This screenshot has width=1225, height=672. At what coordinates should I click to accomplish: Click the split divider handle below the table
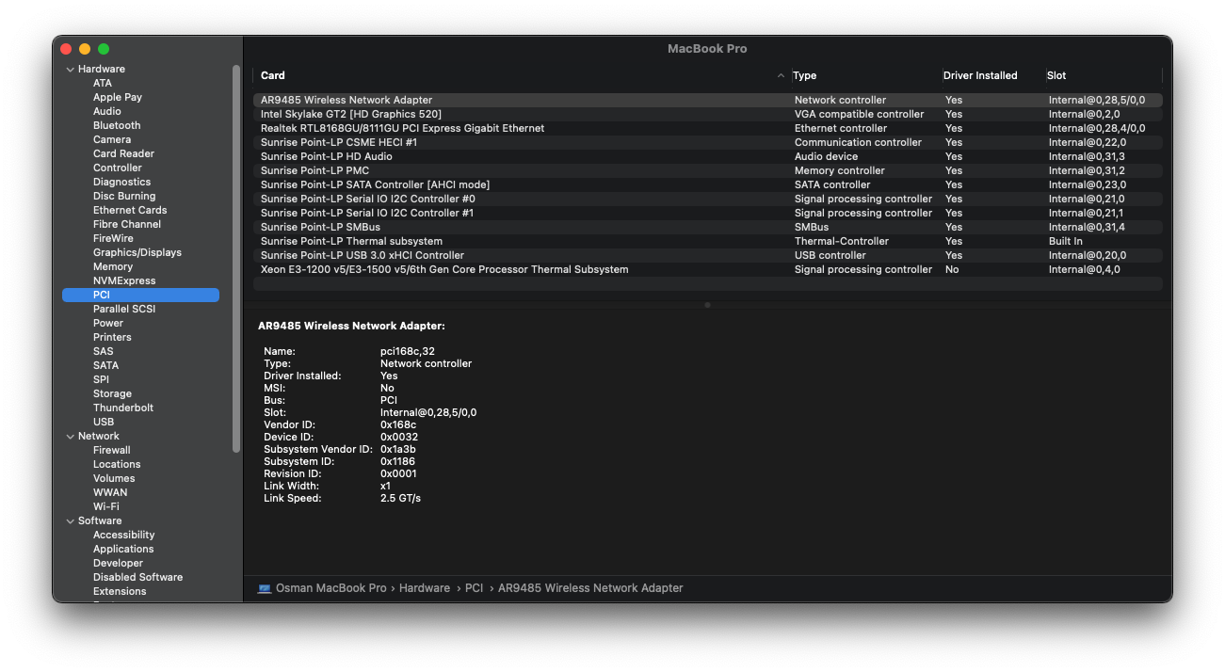pos(707,305)
